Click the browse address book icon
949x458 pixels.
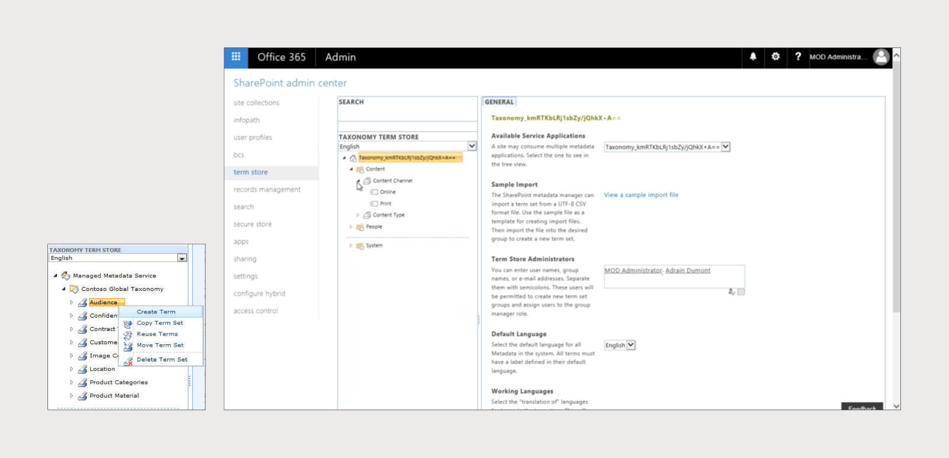pyautogui.click(x=741, y=292)
